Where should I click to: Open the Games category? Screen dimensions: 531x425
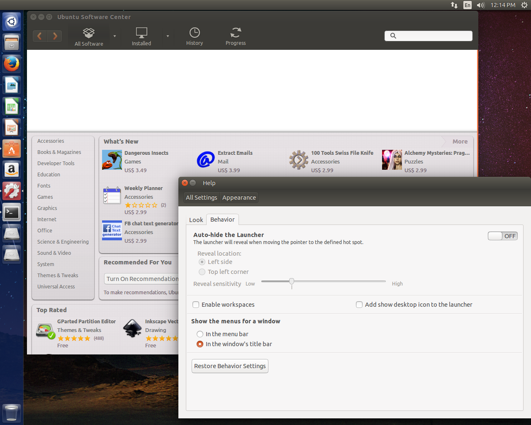[x=45, y=197]
